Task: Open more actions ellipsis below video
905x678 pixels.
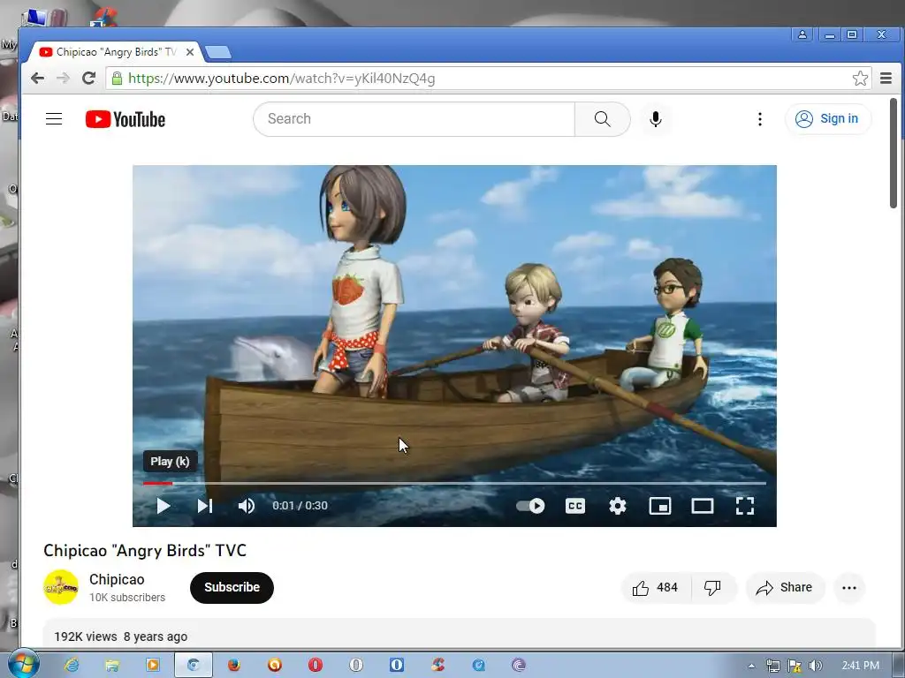Action: pos(849,587)
